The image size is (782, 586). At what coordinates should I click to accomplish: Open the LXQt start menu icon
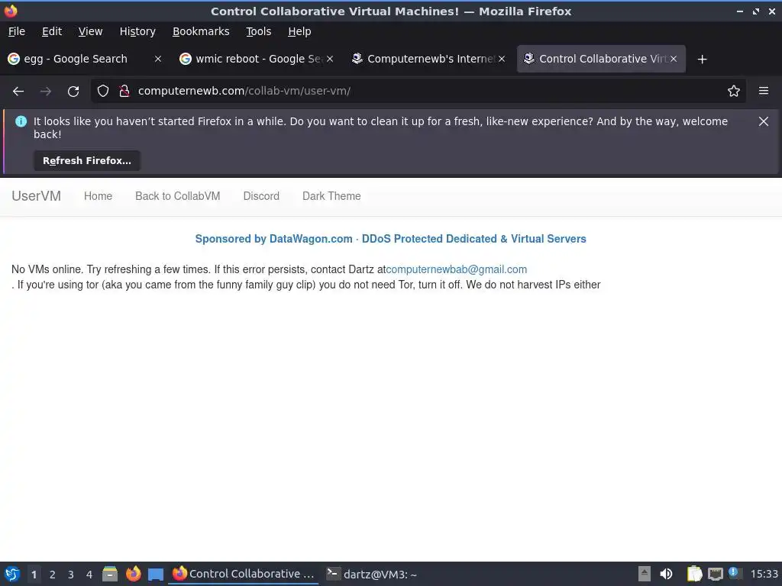pos(12,574)
